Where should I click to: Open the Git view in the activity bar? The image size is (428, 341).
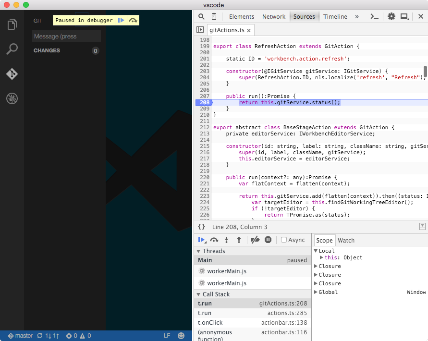(12, 73)
